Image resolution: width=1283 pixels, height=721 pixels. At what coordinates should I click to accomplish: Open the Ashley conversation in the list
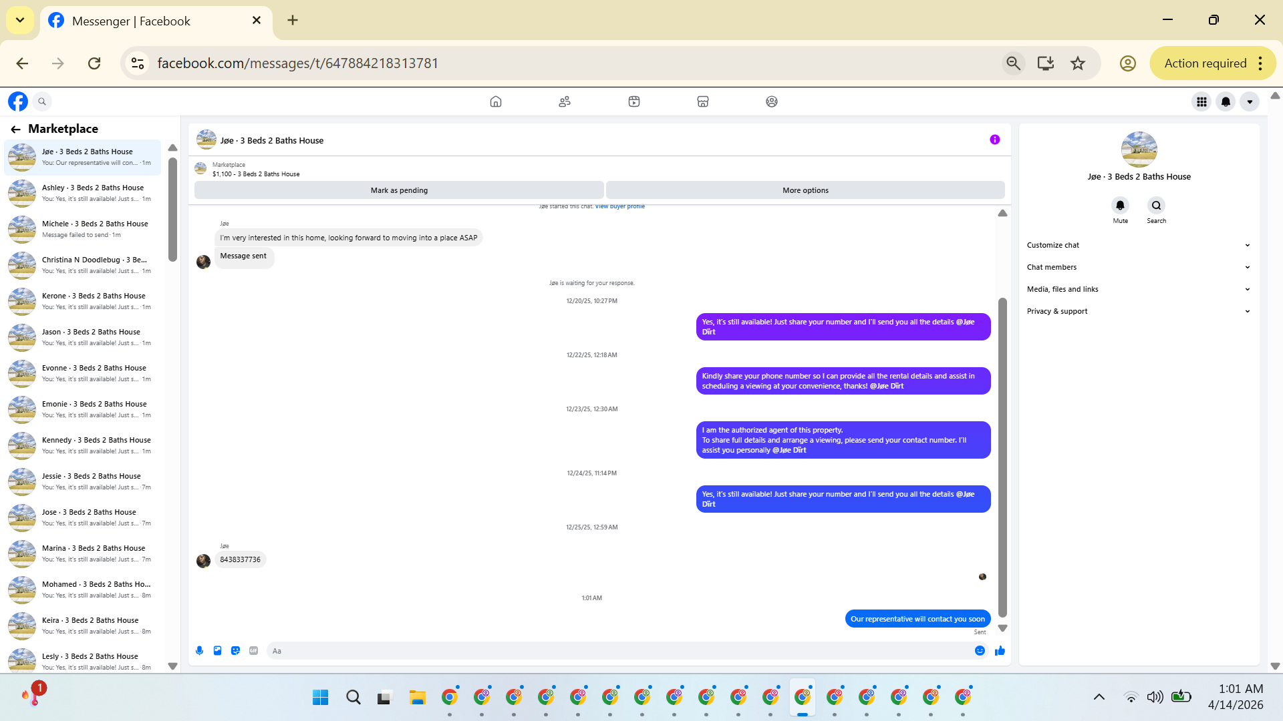(84, 193)
